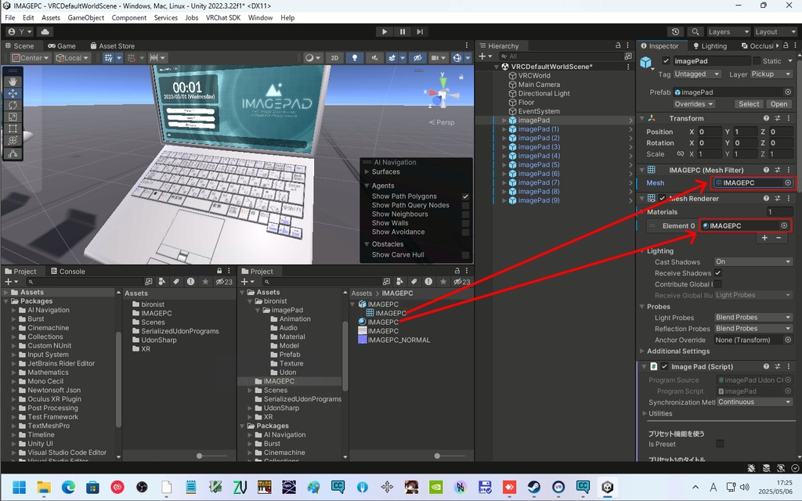Switch to the Lighting tab
Image resolution: width=802 pixels, height=501 pixels.
[710, 45]
